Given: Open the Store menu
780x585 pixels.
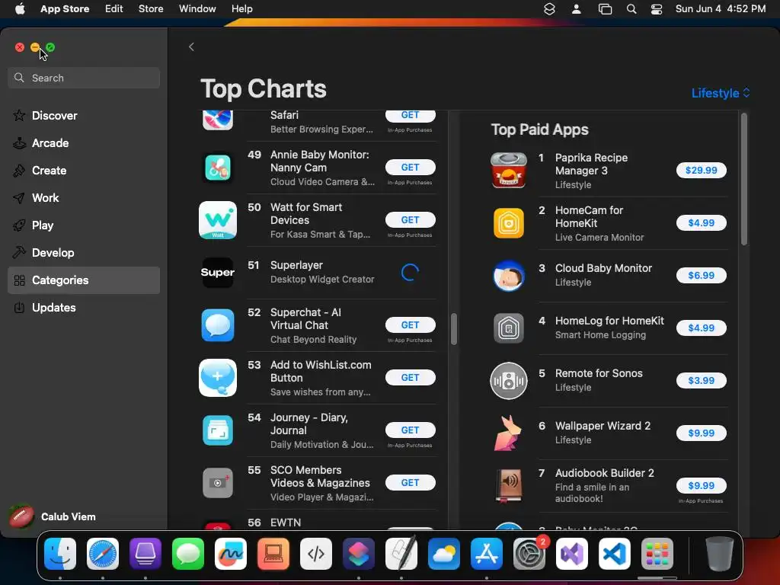Looking at the screenshot, I should (x=151, y=8).
